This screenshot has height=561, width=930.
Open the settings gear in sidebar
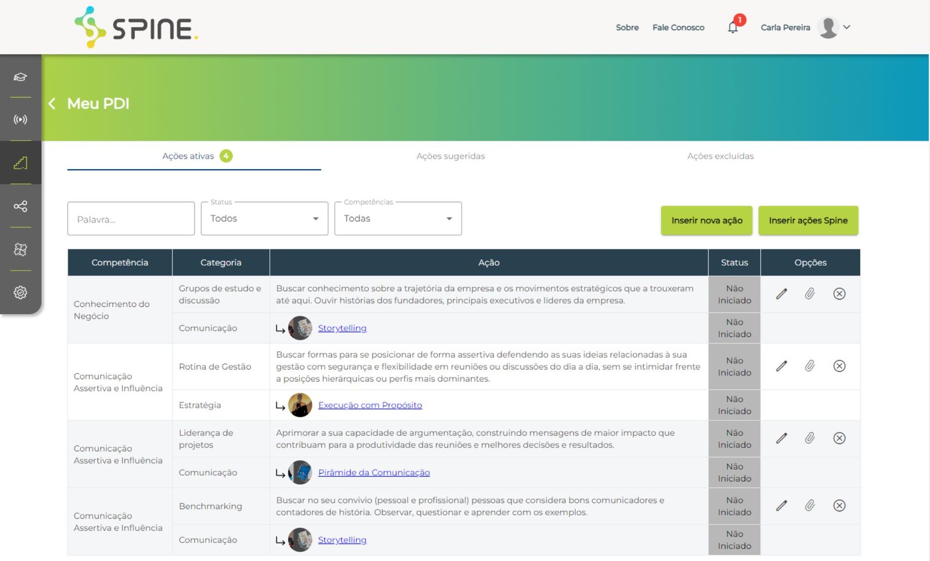pyautogui.click(x=20, y=292)
